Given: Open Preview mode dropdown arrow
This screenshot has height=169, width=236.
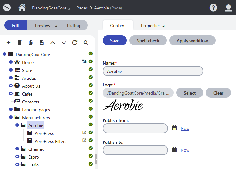Looking at the screenshot, I should [56, 26].
